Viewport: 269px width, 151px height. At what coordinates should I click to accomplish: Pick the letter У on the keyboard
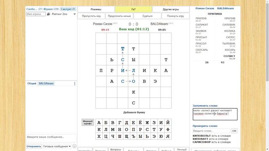coord(161,130)
